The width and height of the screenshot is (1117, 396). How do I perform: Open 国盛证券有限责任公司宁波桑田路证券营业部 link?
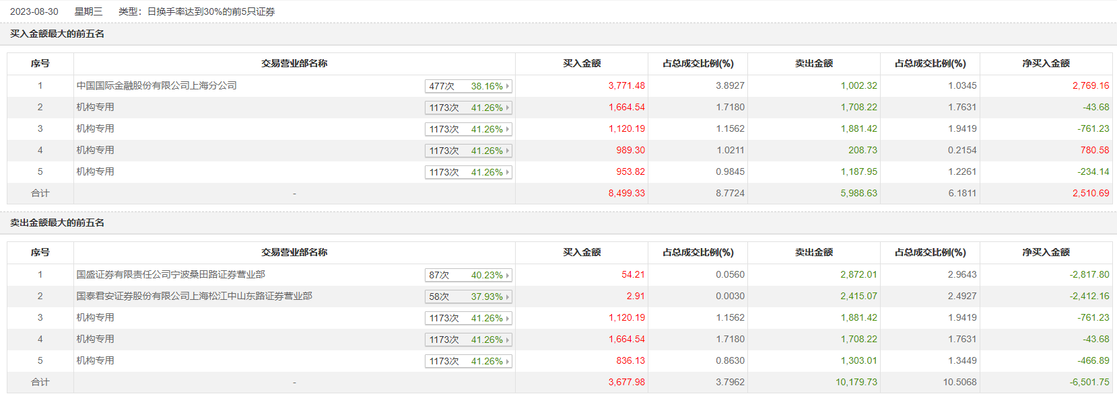(x=170, y=274)
